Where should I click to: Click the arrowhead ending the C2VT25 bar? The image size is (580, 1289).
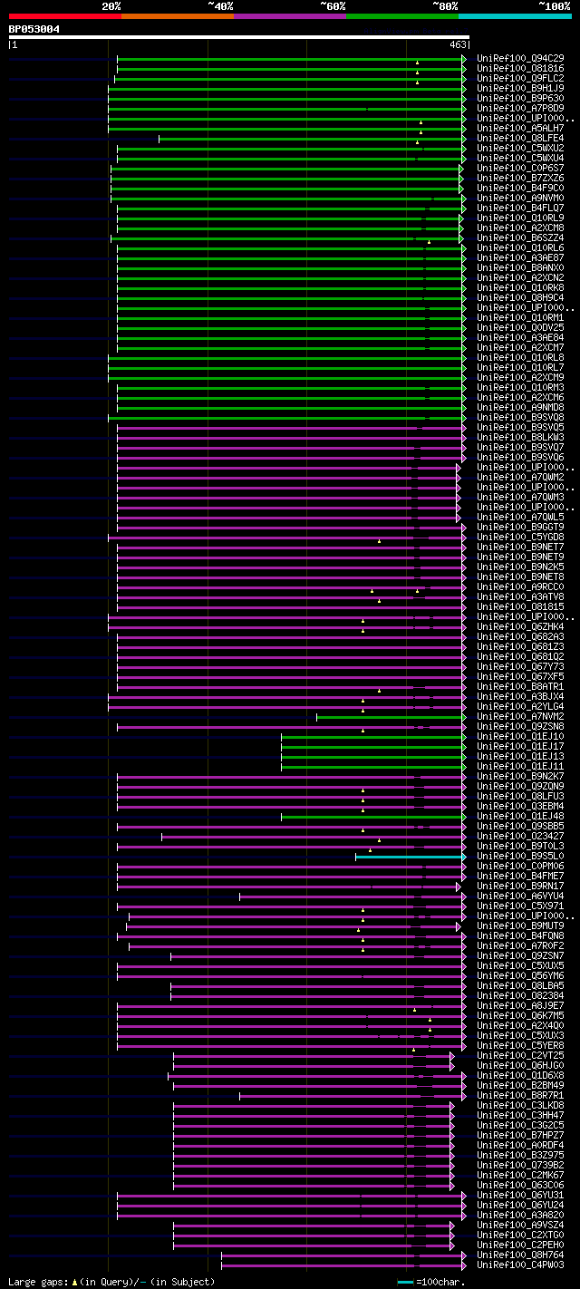pyautogui.click(x=451, y=1056)
